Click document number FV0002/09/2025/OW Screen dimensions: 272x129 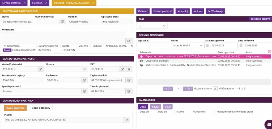pos(24,50)
